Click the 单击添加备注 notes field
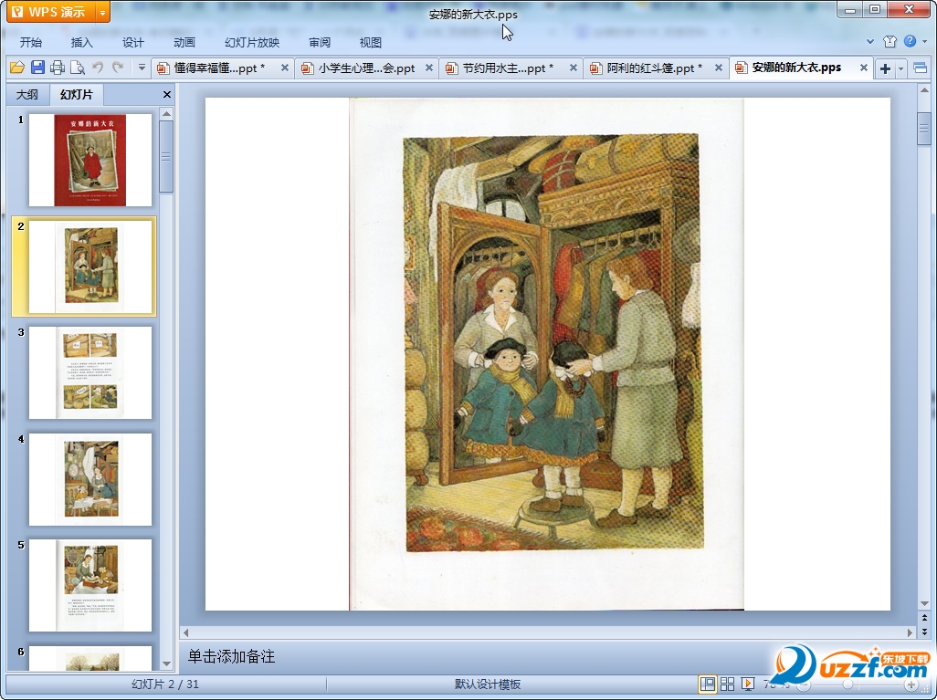This screenshot has width=937, height=700. (x=231, y=656)
